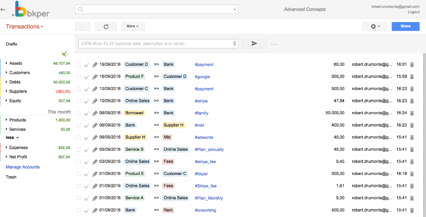The image size is (426, 217).
Task: Open the Transactions dropdown menu
Action: (24, 27)
